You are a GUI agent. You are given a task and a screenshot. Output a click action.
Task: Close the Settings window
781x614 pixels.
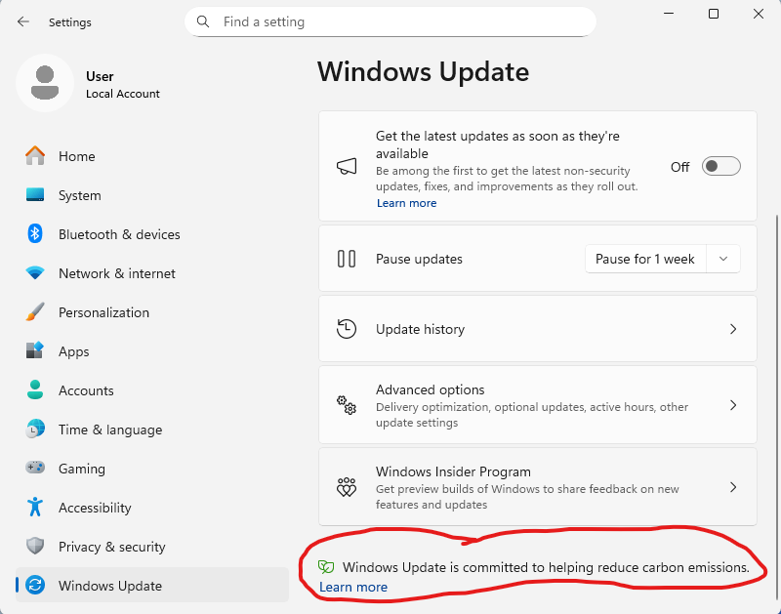(x=759, y=14)
